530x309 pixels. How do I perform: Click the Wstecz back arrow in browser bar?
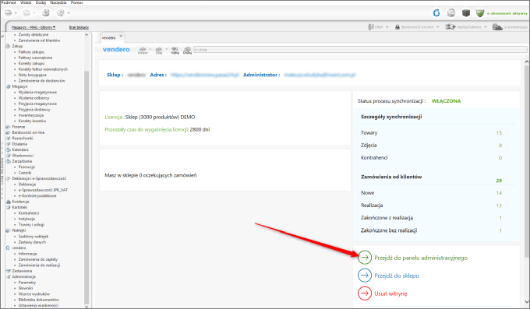(143, 50)
